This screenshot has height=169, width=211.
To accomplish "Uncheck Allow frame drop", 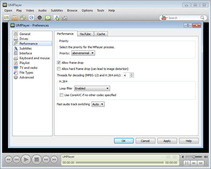I will coord(59,63).
